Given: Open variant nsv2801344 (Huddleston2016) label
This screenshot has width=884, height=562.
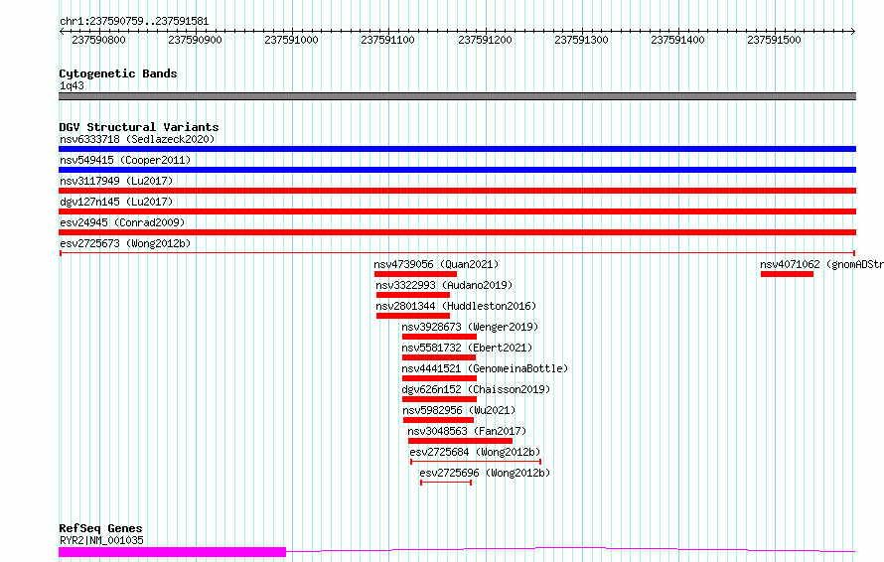Looking at the screenshot, I should (456, 306).
